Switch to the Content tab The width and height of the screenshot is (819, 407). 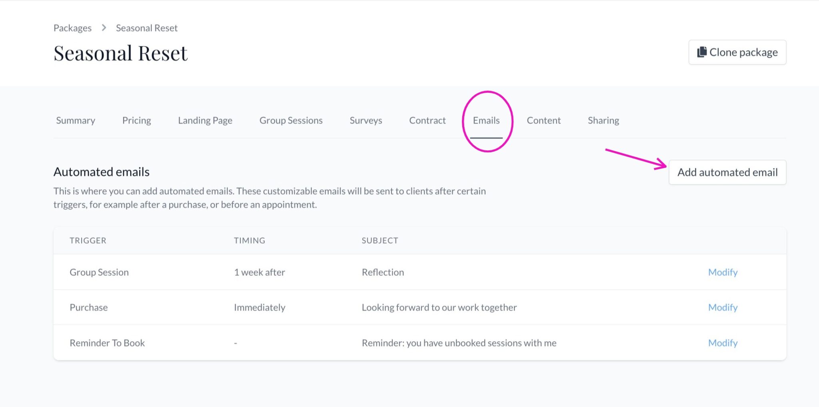543,120
